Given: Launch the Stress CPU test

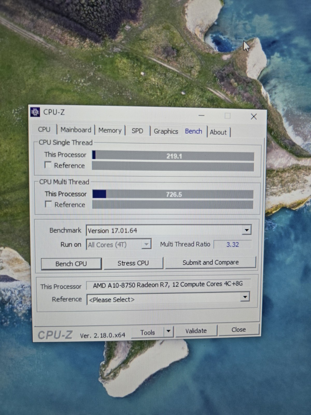Looking at the screenshot, I should tap(133, 263).
